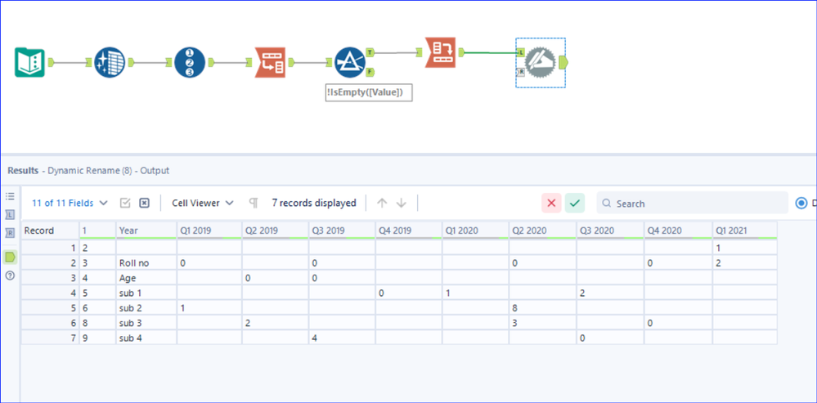Click the Q4 2020 column header
Screen dimensions: 817x403
tap(679, 231)
